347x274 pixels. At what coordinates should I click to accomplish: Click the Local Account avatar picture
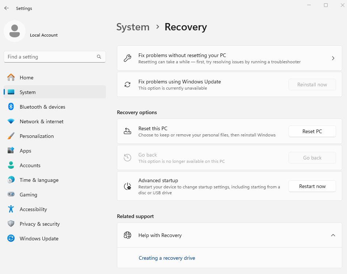click(15, 31)
